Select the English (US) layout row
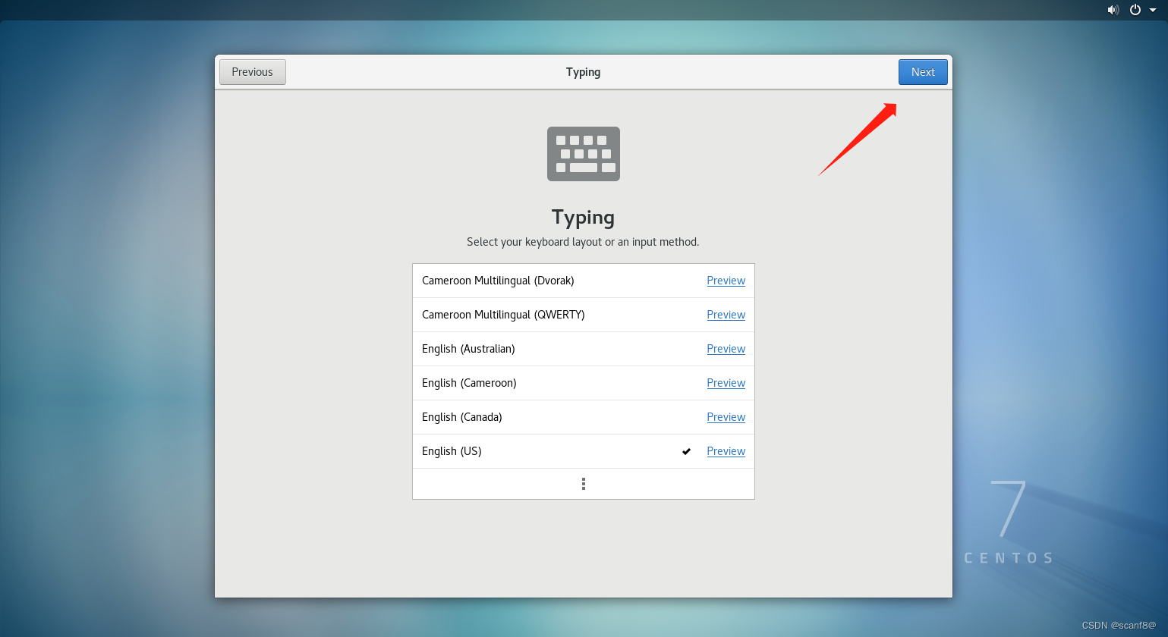 tap(584, 451)
